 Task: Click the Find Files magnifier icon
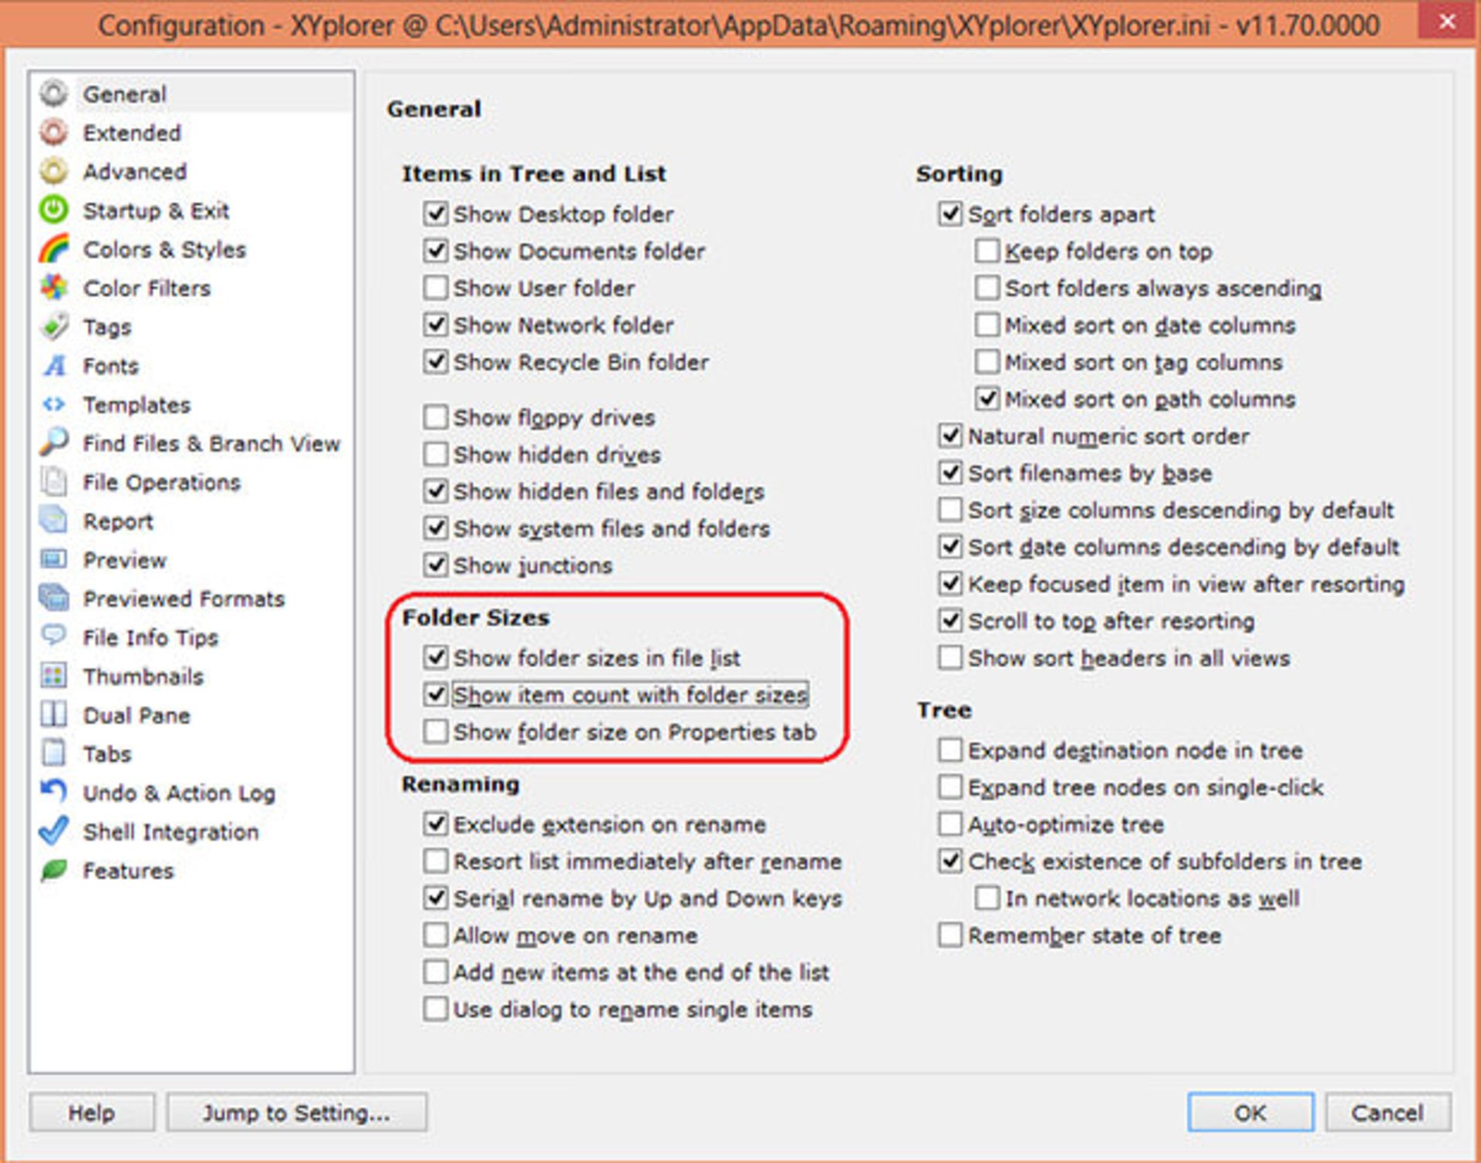pyautogui.click(x=54, y=443)
